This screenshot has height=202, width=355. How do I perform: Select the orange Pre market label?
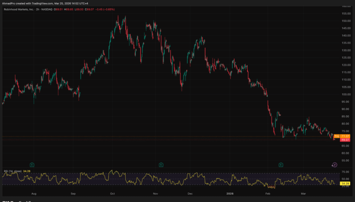[336, 136]
